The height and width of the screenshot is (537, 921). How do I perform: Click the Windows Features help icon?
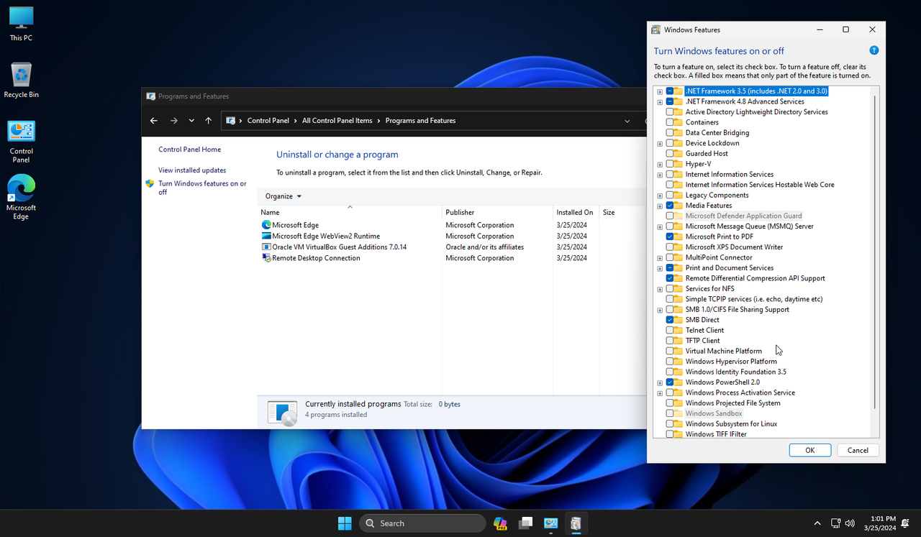coord(874,50)
